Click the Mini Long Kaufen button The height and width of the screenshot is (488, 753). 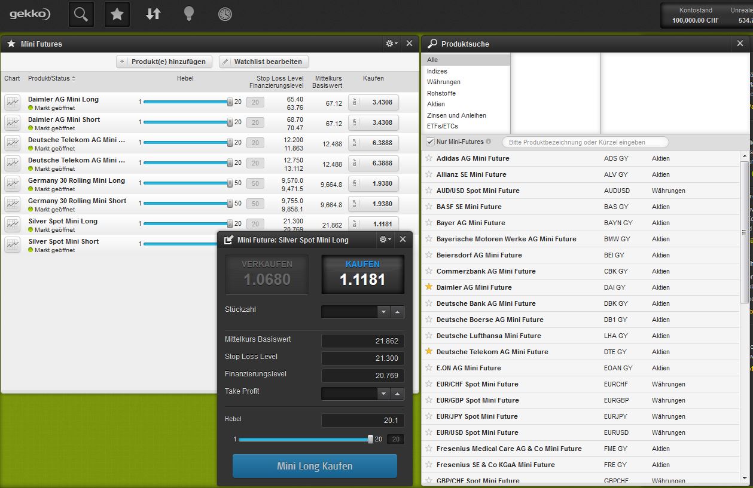pos(315,466)
